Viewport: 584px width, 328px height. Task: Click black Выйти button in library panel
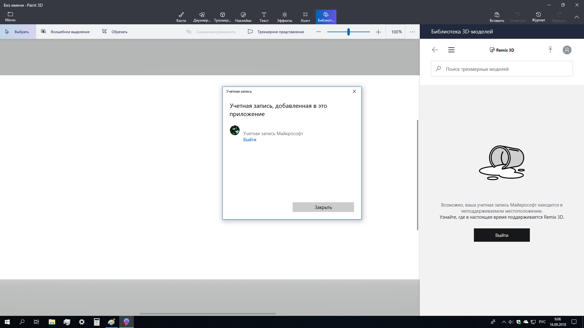coord(502,235)
